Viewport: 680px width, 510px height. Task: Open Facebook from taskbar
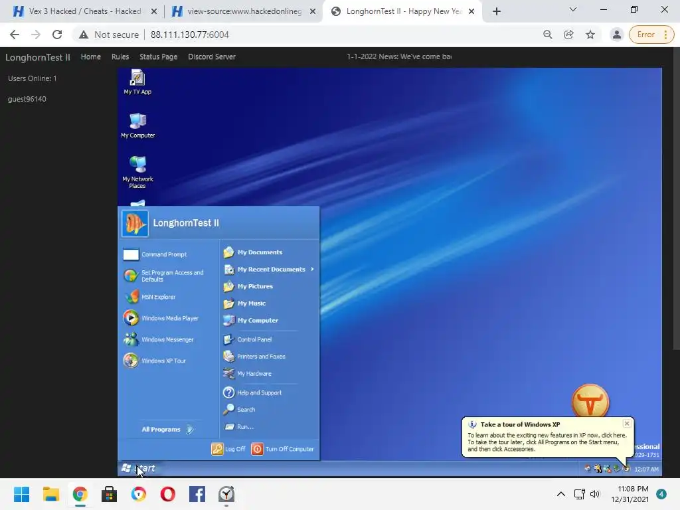197,494
